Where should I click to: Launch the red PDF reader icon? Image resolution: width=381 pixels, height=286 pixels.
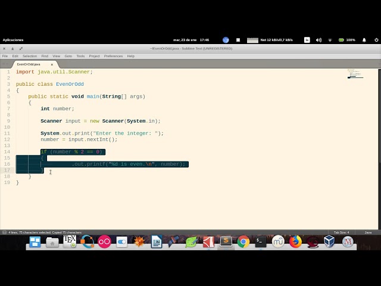(208, 242)
